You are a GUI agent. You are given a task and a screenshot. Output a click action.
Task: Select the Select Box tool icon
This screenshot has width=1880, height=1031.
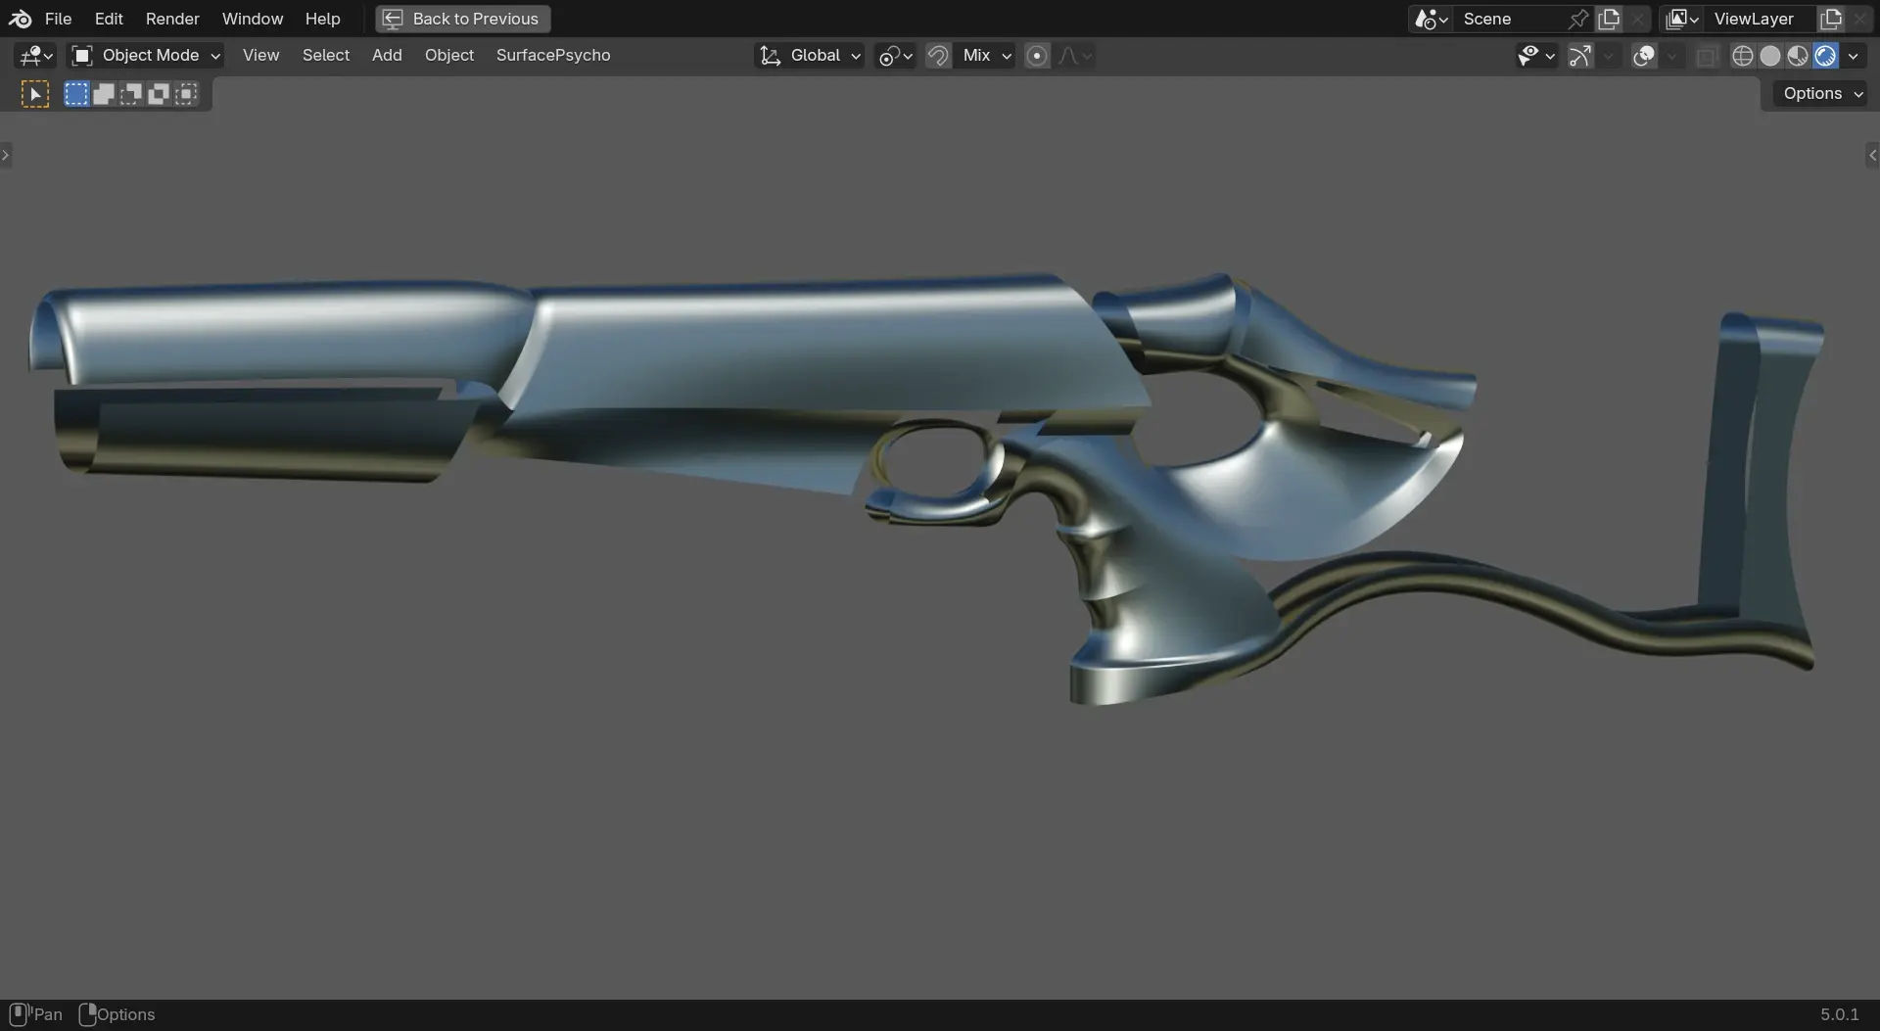[x=35, y=94]
